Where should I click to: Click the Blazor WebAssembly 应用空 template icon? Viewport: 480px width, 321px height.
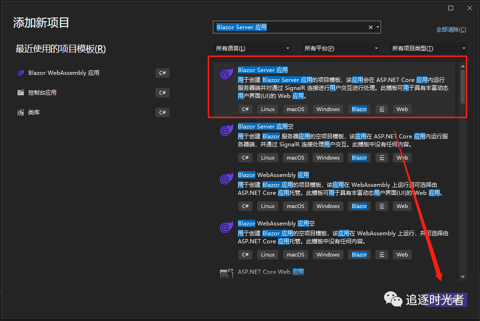tap(226, 227)
